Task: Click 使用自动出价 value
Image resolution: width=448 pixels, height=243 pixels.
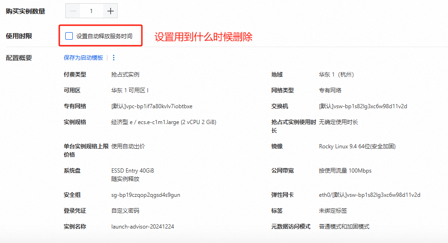Action: (x=128, y=146)
